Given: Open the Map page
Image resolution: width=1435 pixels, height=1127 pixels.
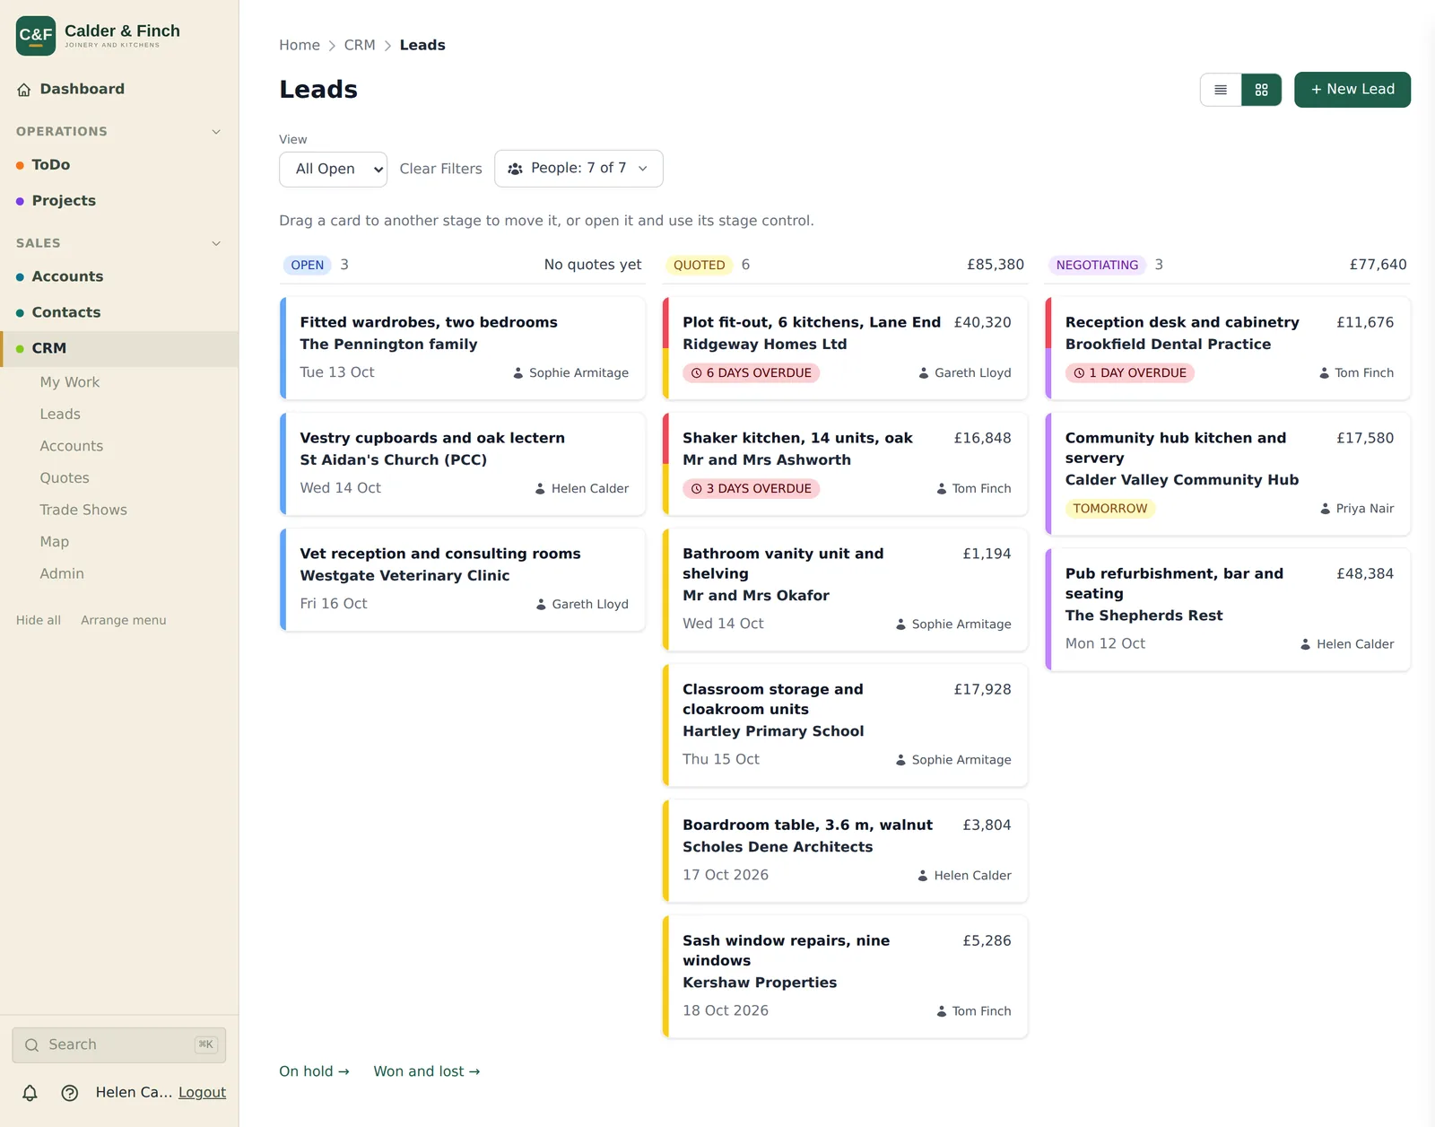Looking at the screenshot, I should pyautogui.click(x=55, y=542).
